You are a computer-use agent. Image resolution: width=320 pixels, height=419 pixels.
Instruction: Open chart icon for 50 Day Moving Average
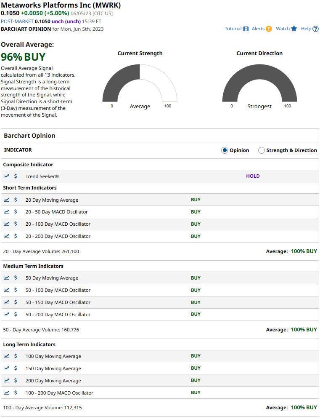pyautogui.click(x=7, y=278)
